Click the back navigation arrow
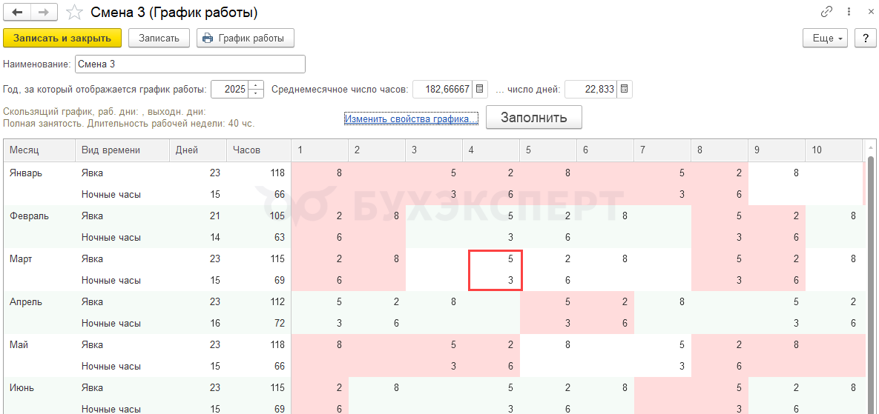This screenshot has height=414, width=879. [x=17, y=13]
